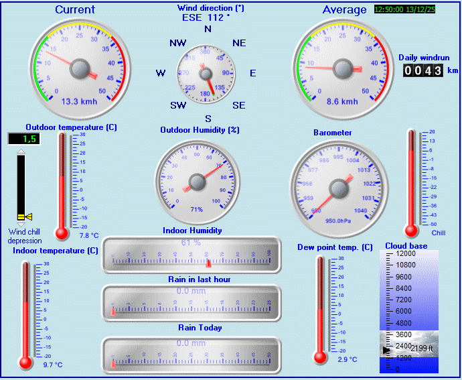Click the ESE 112° wind direction readout

(x=207, y=18)
